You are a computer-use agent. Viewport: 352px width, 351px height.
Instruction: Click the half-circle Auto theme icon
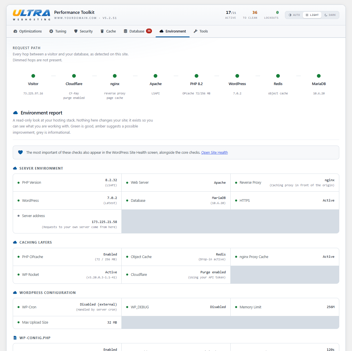[290, 15]
